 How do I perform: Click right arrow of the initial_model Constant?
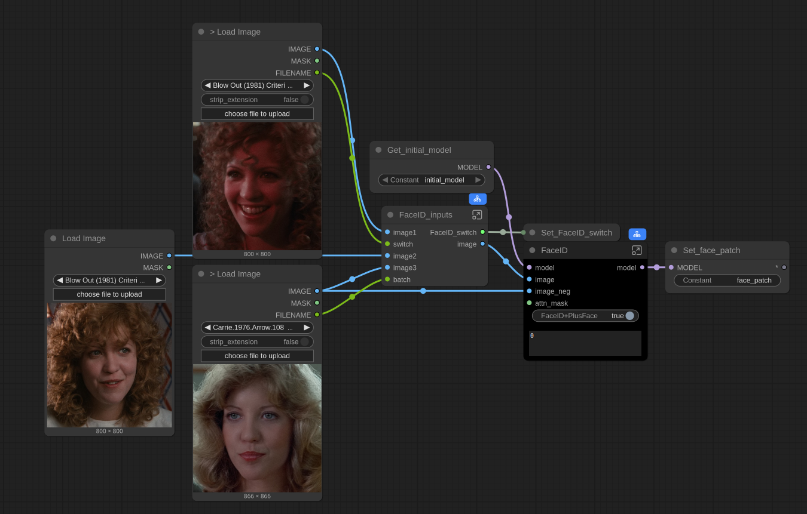(478, 180)
